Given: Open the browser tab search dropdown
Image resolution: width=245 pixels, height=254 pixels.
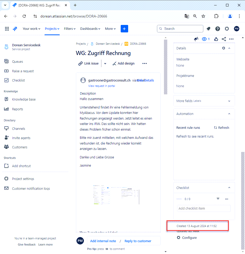Looking at the screenshot, I should click(5, 5).
